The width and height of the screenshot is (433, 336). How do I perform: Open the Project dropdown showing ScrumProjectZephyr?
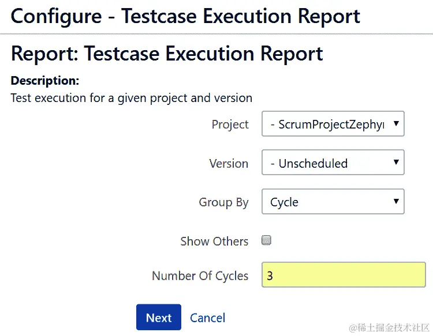coord(326,124)
